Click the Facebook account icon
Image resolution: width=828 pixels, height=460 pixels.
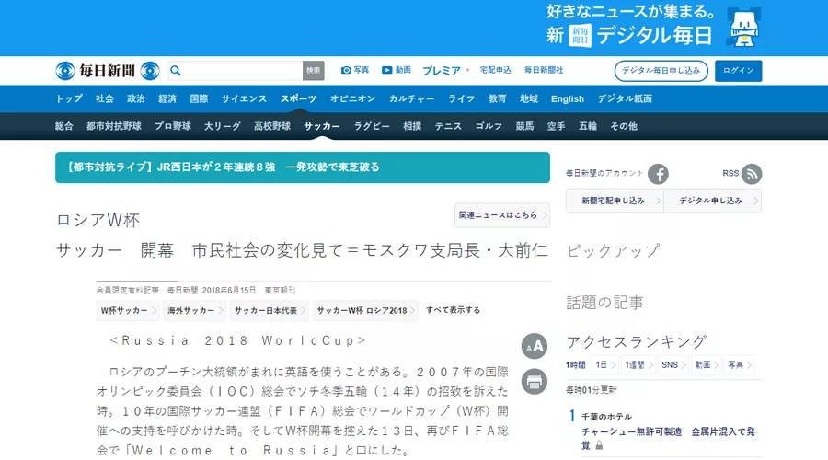658,174
